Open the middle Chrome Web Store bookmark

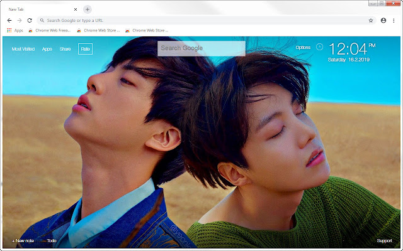point(98,30)
